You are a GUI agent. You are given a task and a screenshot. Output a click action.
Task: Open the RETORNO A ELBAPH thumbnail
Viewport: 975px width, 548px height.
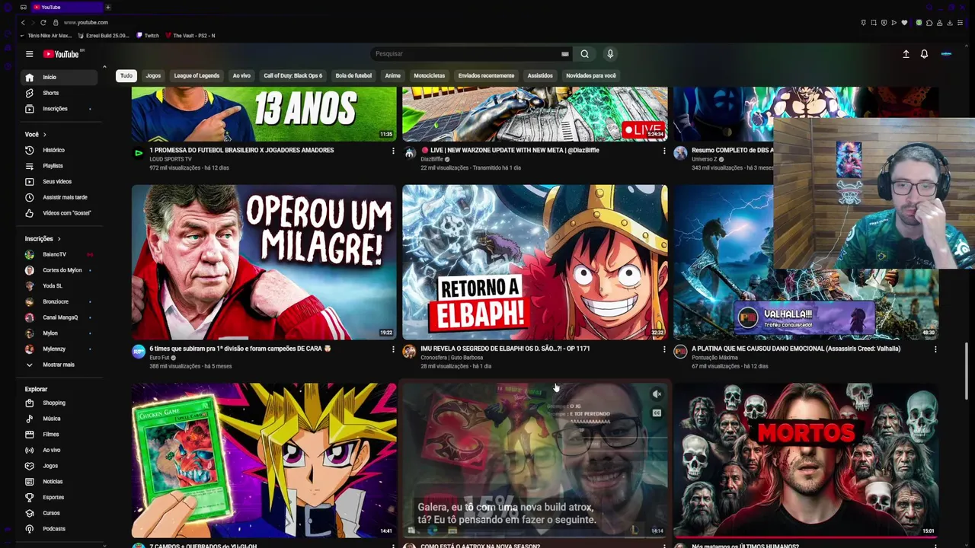tap(535, 262)
